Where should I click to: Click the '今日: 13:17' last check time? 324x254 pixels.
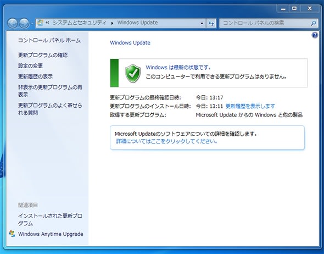click(210, 97)
